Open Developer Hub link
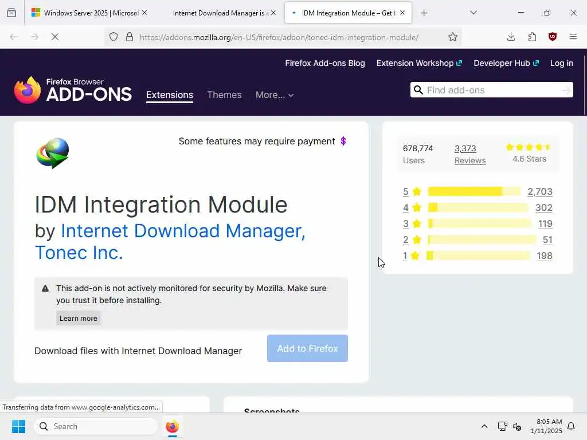The height and width of the screenshot is (440, 587). click(506, 63)
